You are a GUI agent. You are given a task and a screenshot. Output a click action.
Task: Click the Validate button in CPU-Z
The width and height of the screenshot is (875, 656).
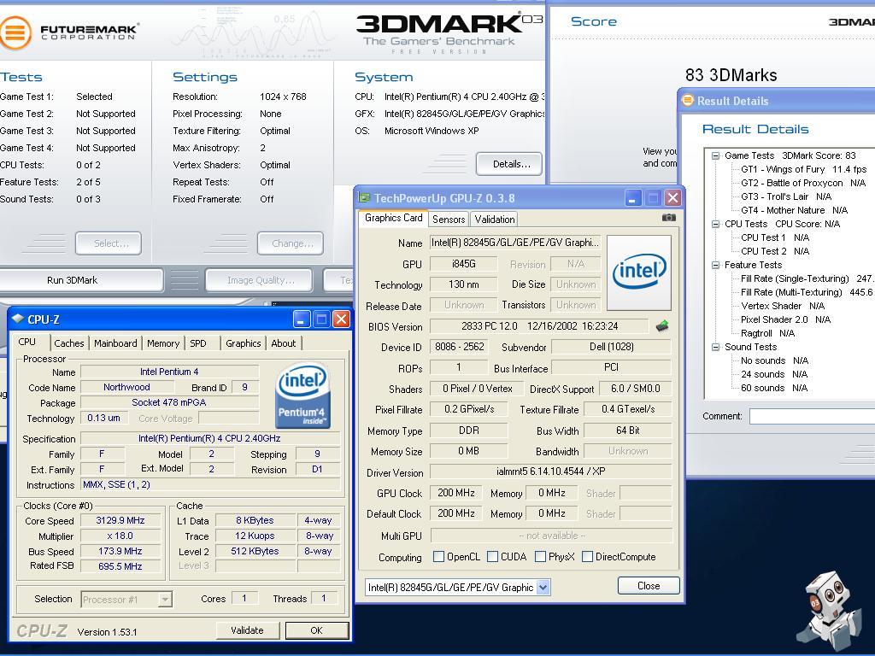[247, 630]
